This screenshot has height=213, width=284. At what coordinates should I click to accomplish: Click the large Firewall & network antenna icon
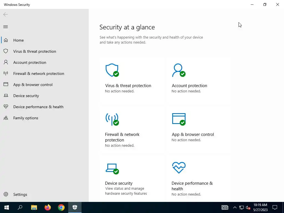click(x=112, y=119)
